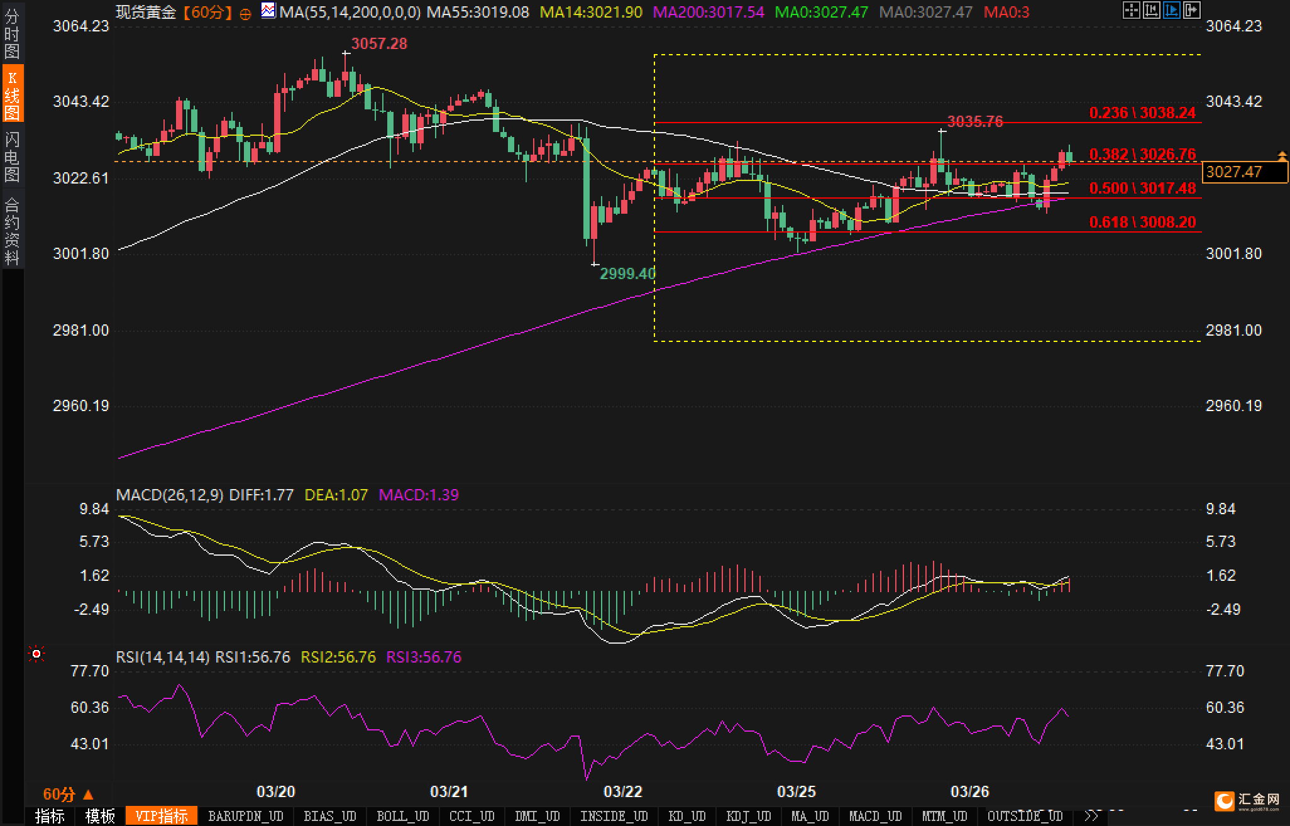Viewport: 1290px width, 826px height.
Task: Click the 【60分】 period label in header
Action: pyautogui.click(x=208, y=12)
